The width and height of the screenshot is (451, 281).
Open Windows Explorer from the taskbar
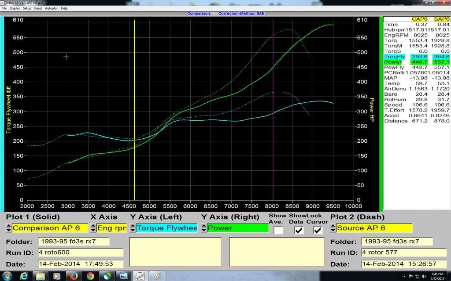[40, 276]
